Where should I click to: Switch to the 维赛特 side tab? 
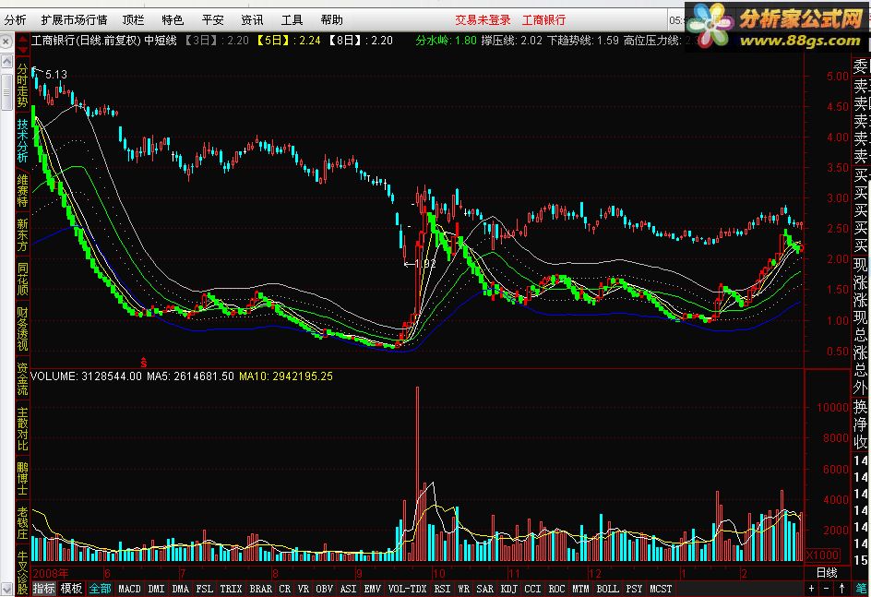pos(22,191)
